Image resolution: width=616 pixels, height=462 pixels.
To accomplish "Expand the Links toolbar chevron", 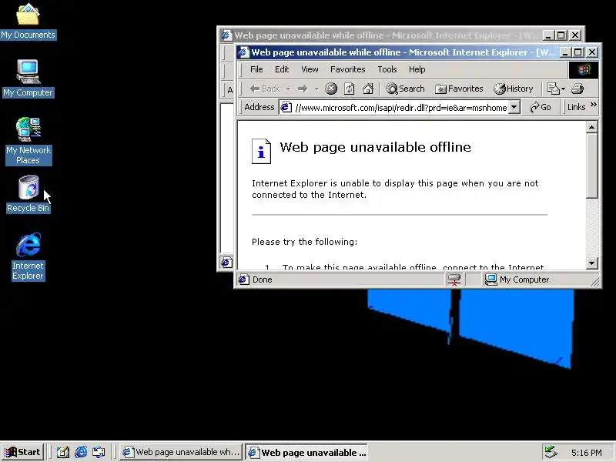I will click(593, 105).
